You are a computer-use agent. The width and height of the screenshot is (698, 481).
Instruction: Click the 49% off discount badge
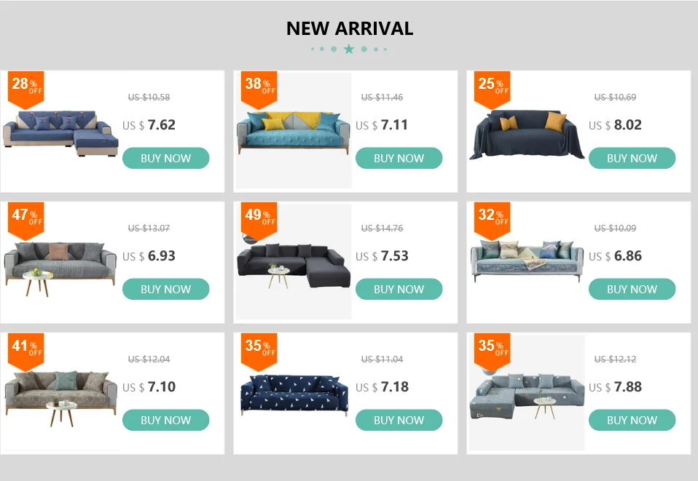tap(259, 220)
